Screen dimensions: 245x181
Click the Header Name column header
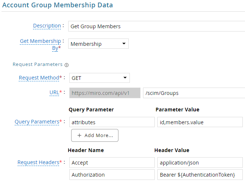tap(86, 150)
